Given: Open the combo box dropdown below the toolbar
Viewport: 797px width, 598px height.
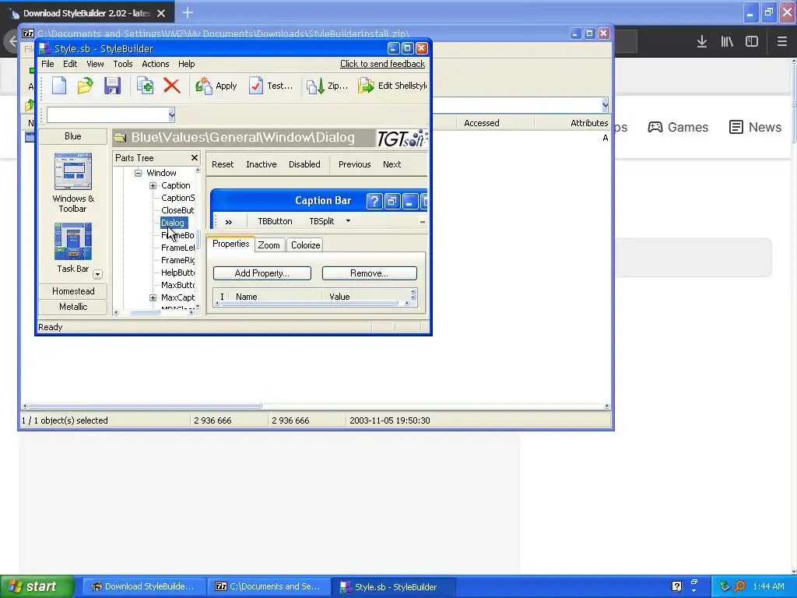Looking at the screenshot, I should click(172, 115).
